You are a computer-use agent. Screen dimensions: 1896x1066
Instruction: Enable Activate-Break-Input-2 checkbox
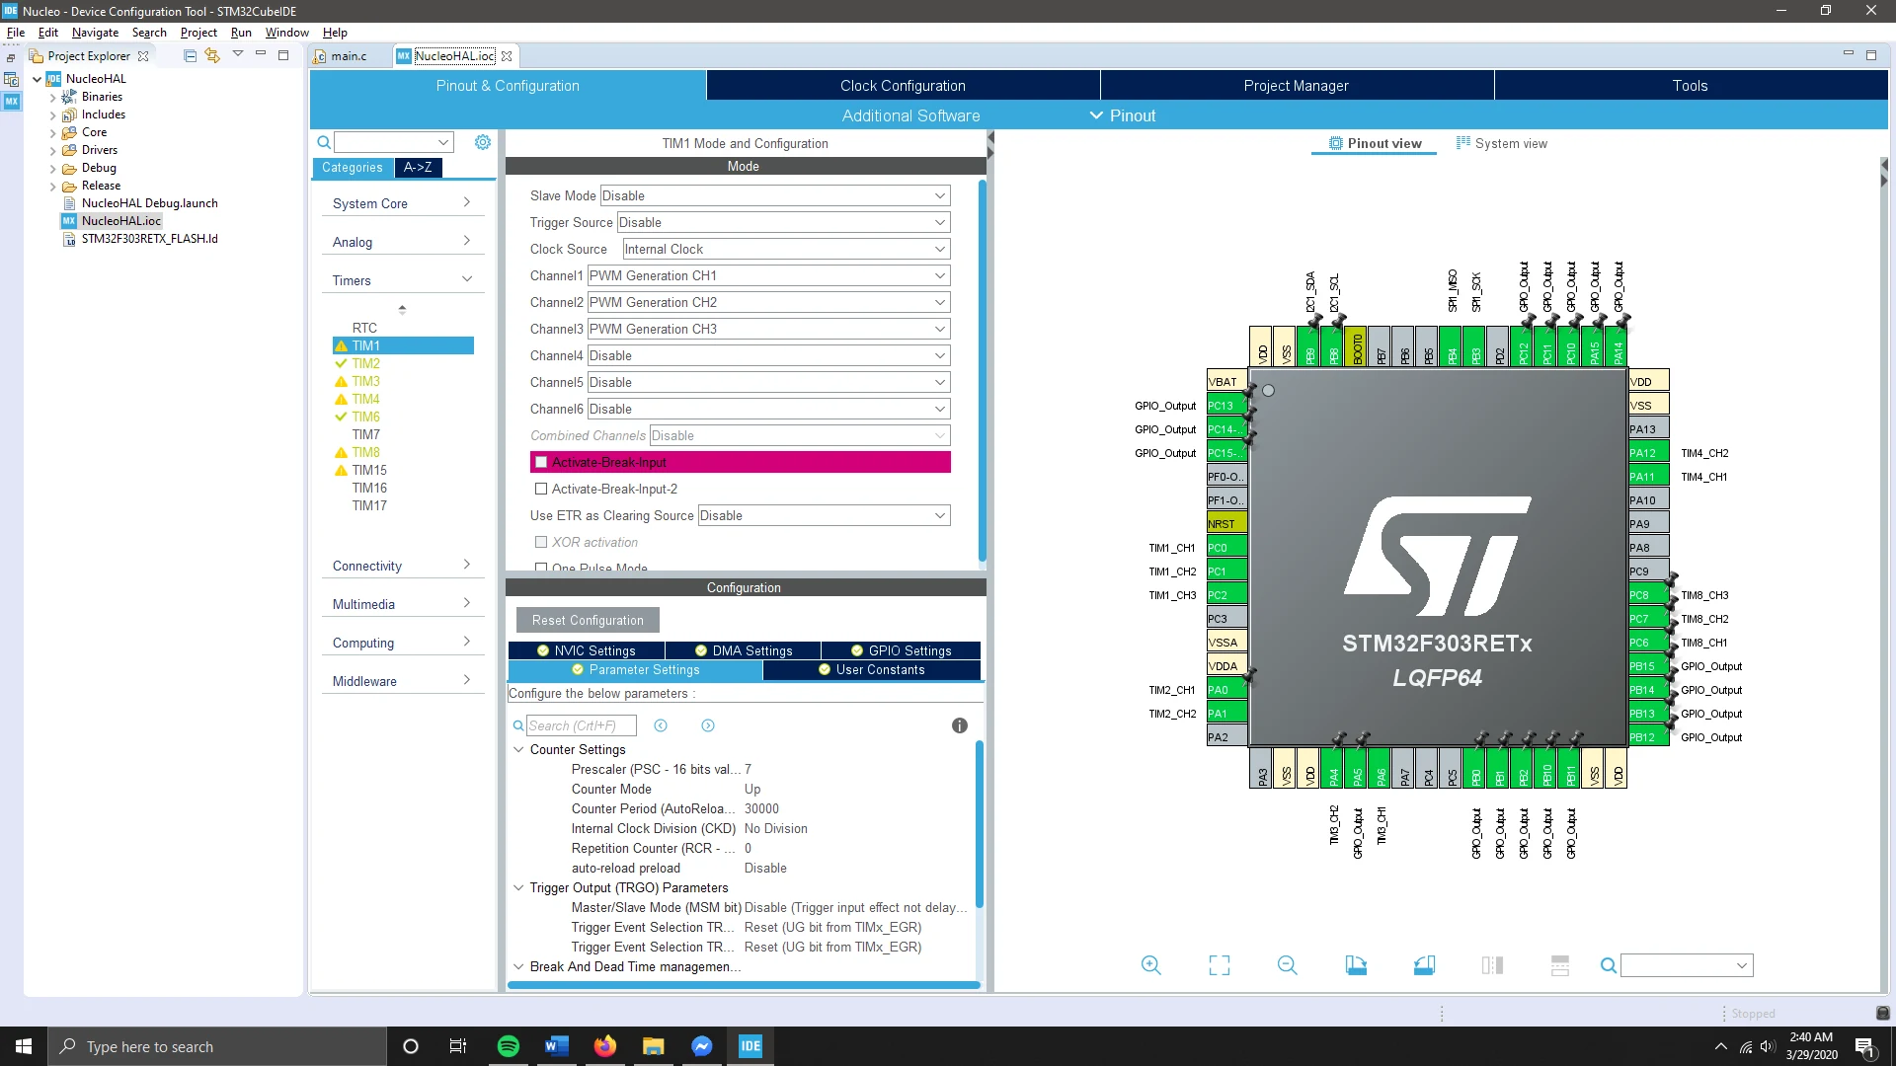coord(541,489)
